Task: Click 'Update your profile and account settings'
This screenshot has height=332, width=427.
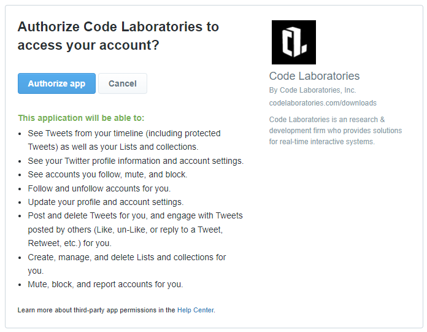Action: [x=106, y=202]
